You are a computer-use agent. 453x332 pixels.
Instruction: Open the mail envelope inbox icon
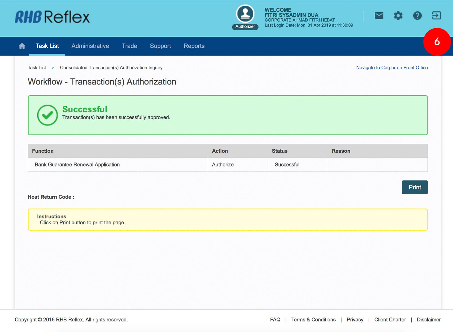pos(379,16)
